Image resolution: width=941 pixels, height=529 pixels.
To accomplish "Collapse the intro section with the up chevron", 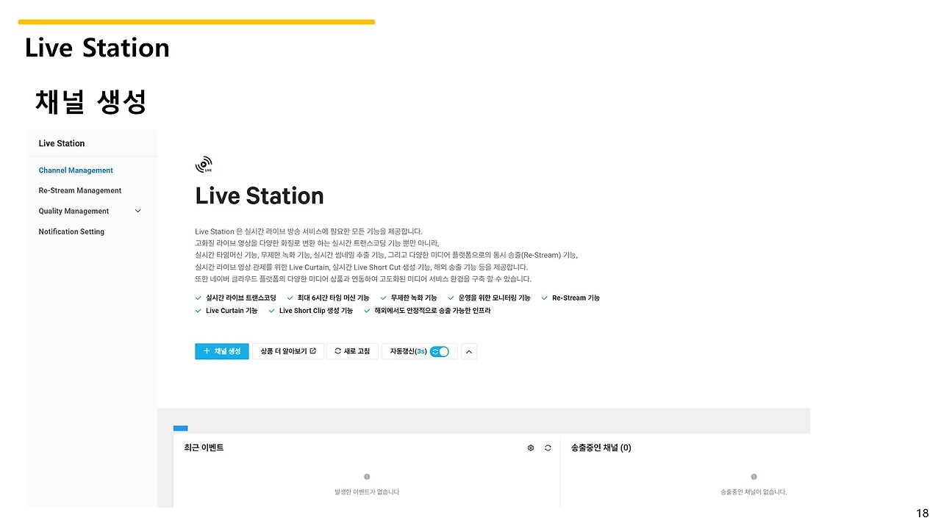I will pos(470,351).
